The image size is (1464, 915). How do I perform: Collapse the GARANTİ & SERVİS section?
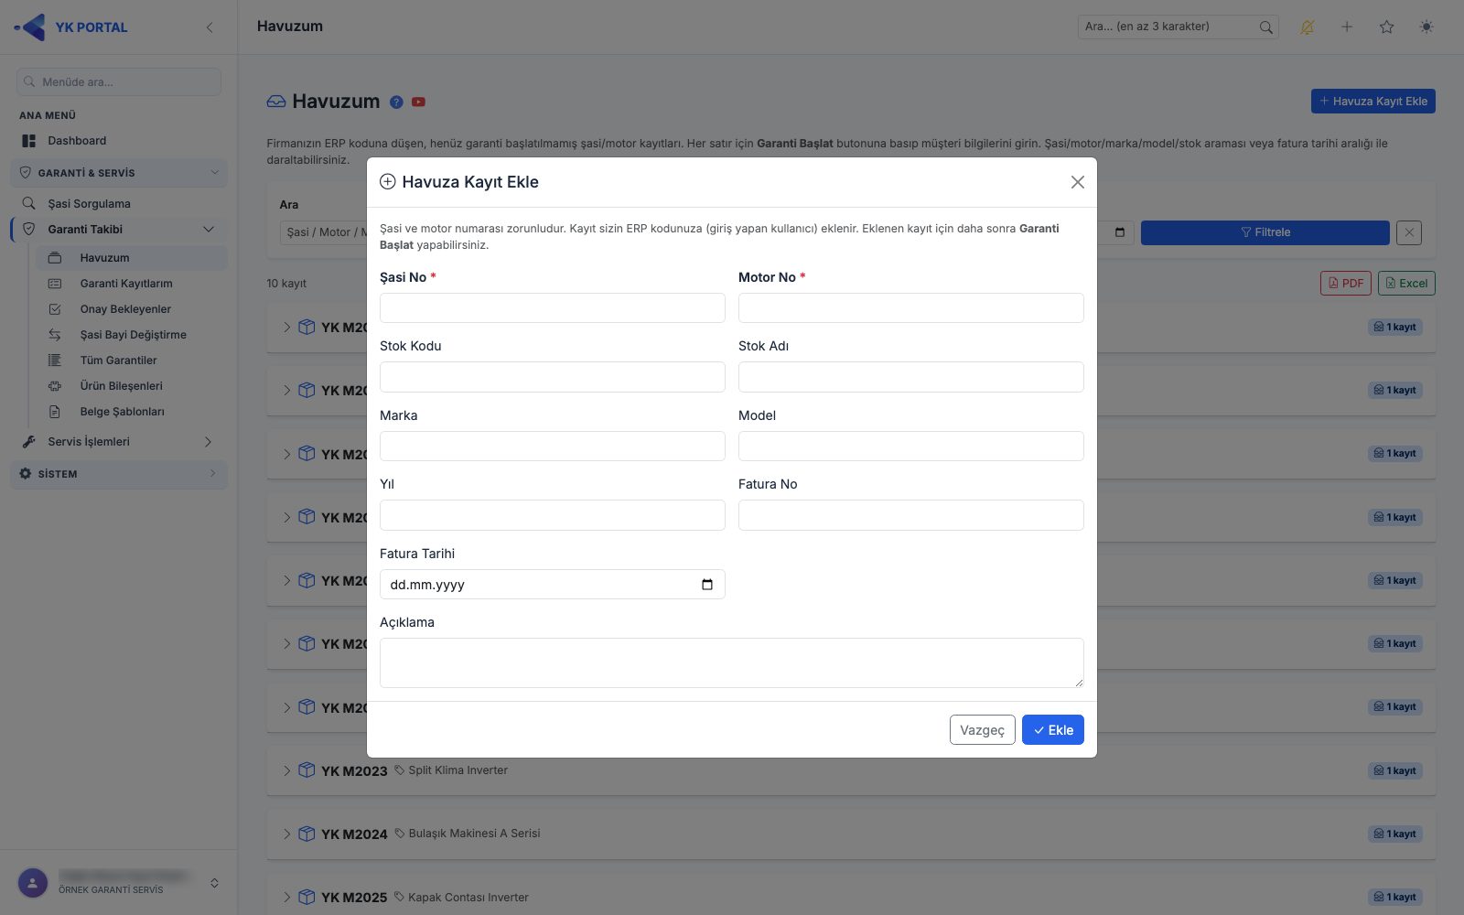pos(119,173)
